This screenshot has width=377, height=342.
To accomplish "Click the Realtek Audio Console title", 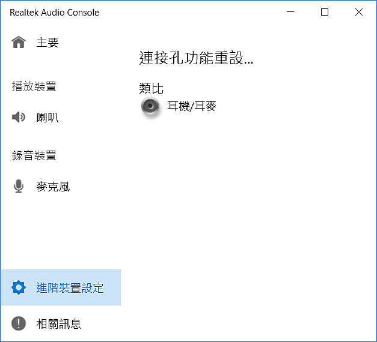I will coord(54,13).
